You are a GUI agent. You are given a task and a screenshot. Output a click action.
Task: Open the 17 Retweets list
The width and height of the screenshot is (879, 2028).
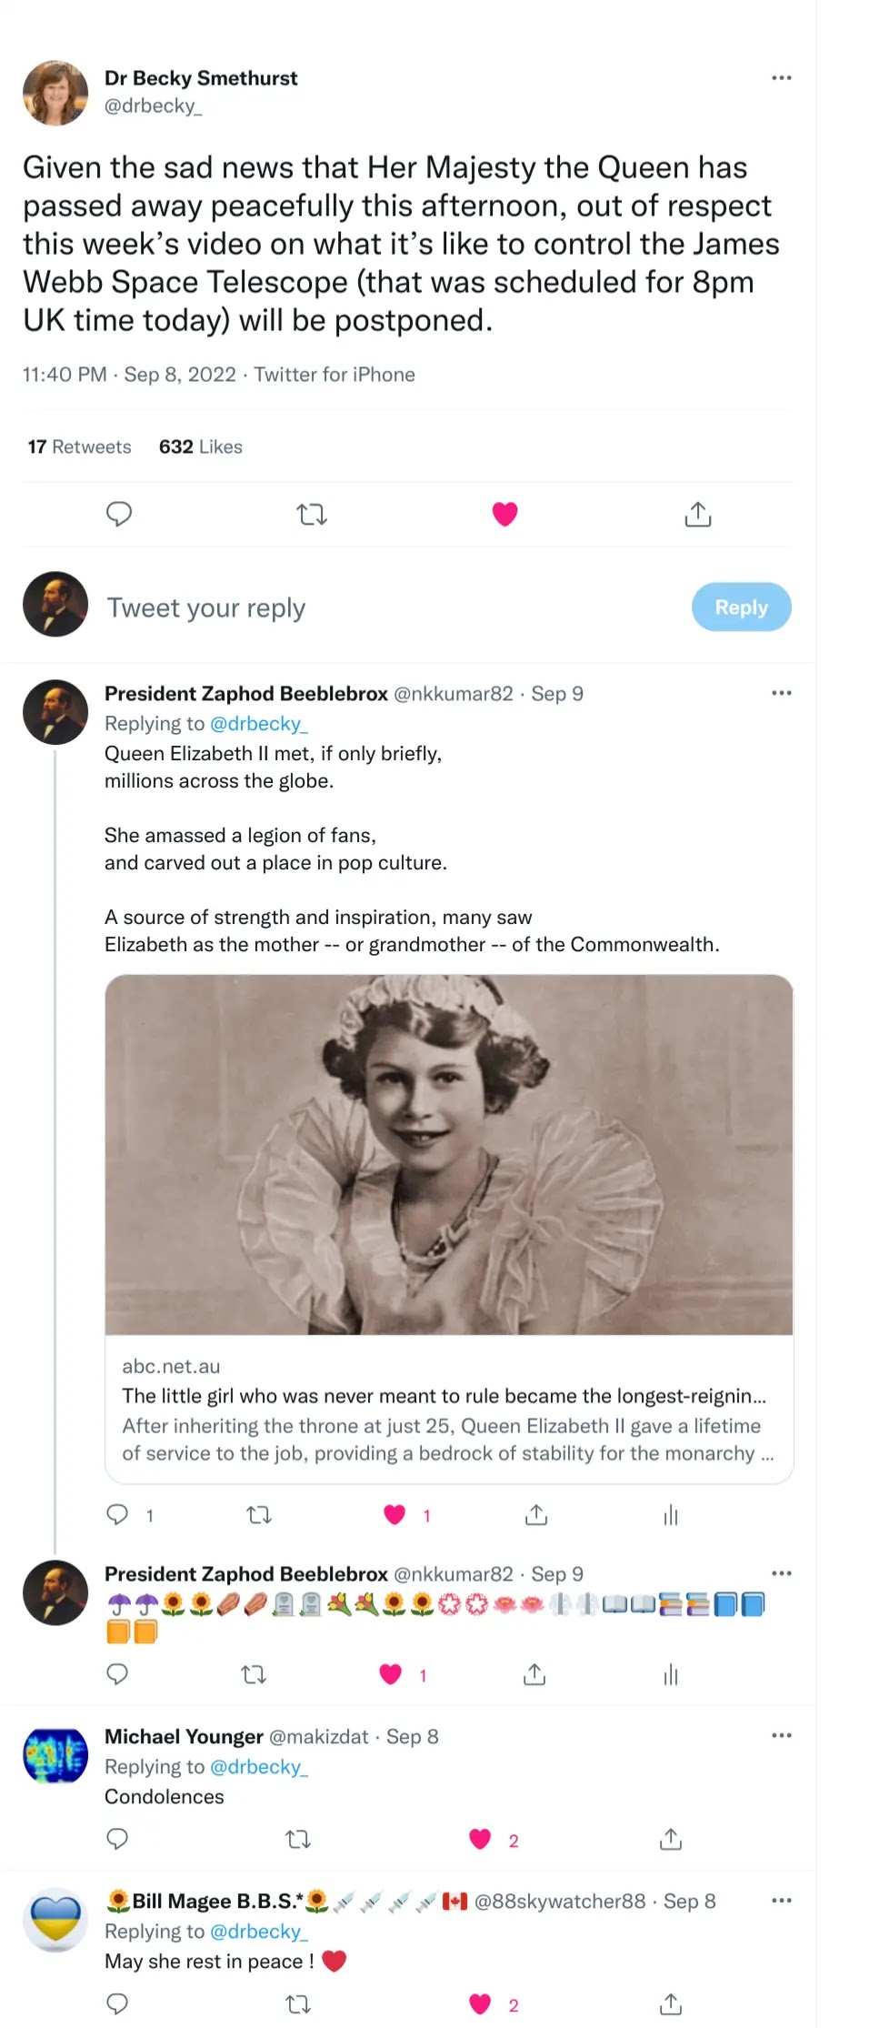[79, 447]
